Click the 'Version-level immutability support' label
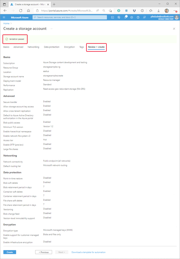The image size is (180, 259). click(19, 218)
